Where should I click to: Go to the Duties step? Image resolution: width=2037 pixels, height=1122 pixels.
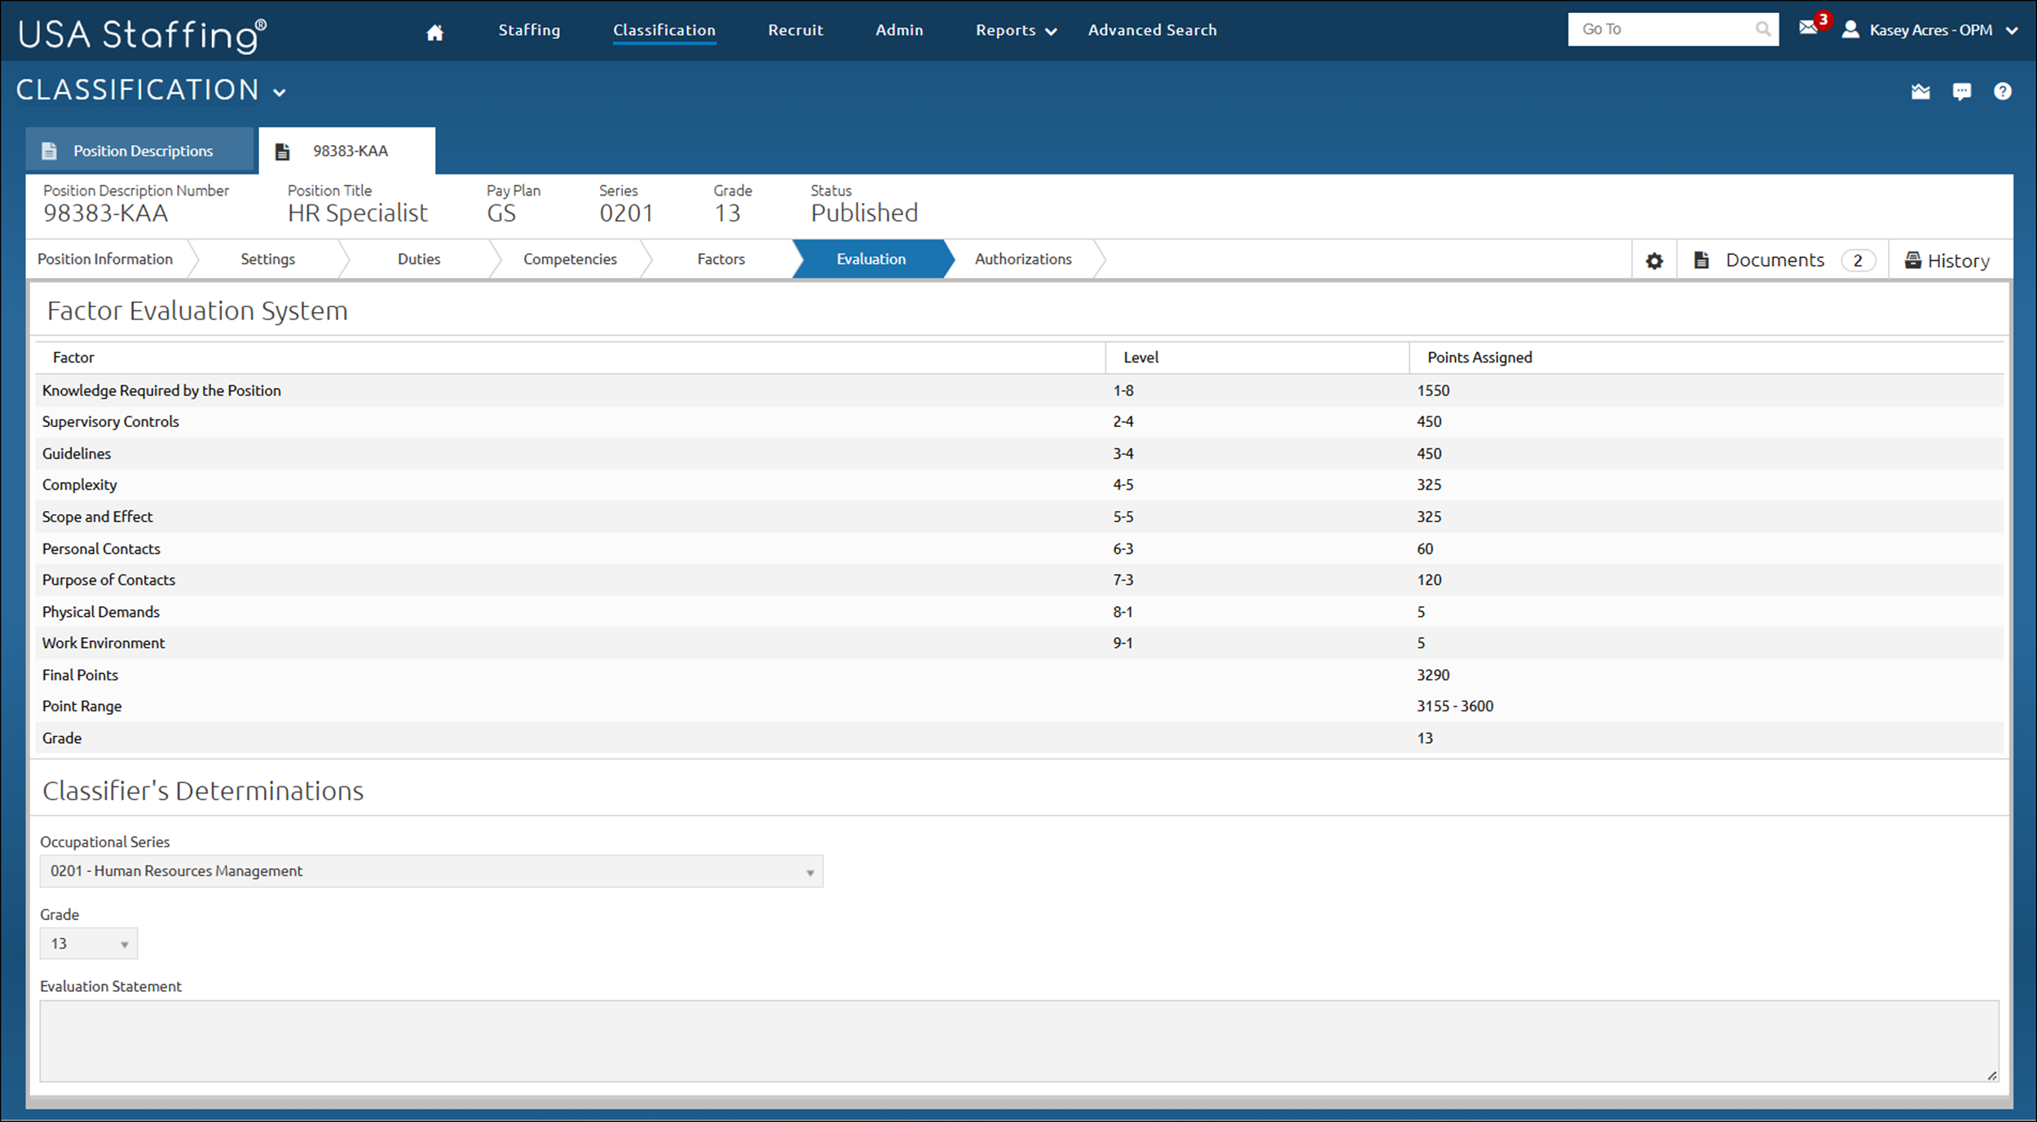(419, 259)
